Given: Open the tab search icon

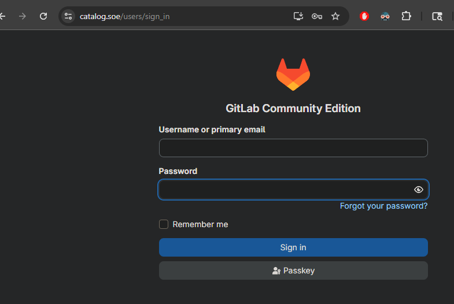Looking at the screenshot, I should click(437, 16).
